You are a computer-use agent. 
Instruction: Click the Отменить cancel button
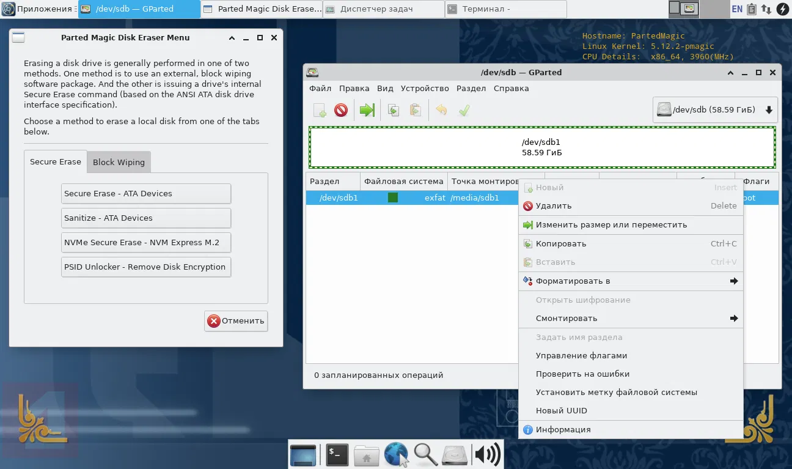tap(236, 321)
